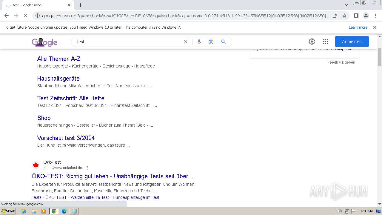This screenshot has height=215, width=382.
Task: Open the 'Tests' sub-link under ÖKO-TEST
Action: 36,197
